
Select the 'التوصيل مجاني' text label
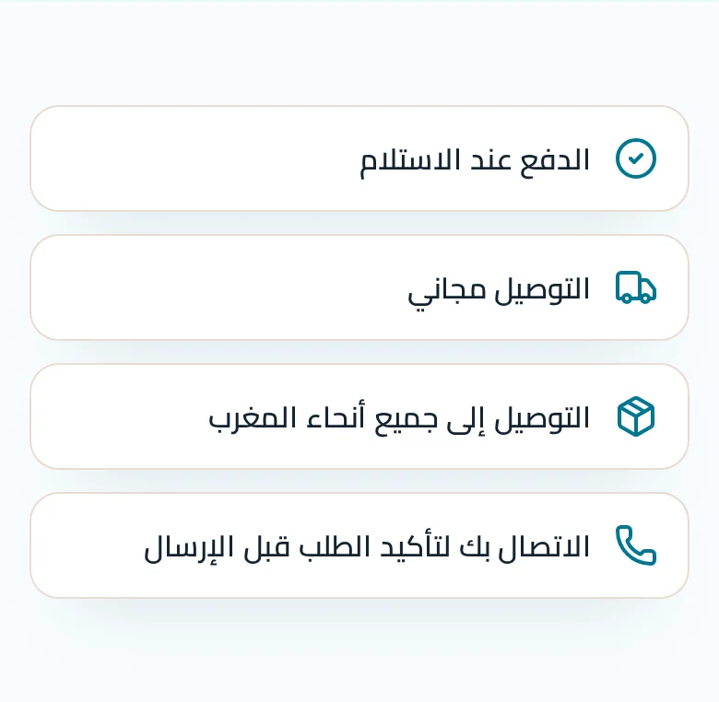(499, 290)
